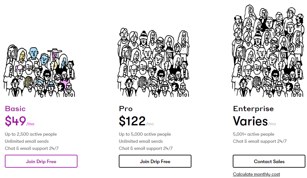Click Join Drip Free under Basic plan
307x178 pixels.
[x=41, y=161]
